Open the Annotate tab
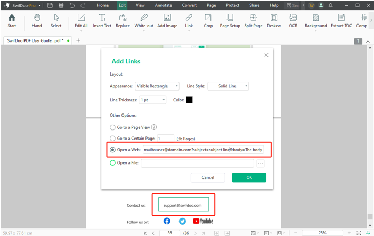Image resolution: width=374 pixels, height=236 pixels. (x=164, y=5)
